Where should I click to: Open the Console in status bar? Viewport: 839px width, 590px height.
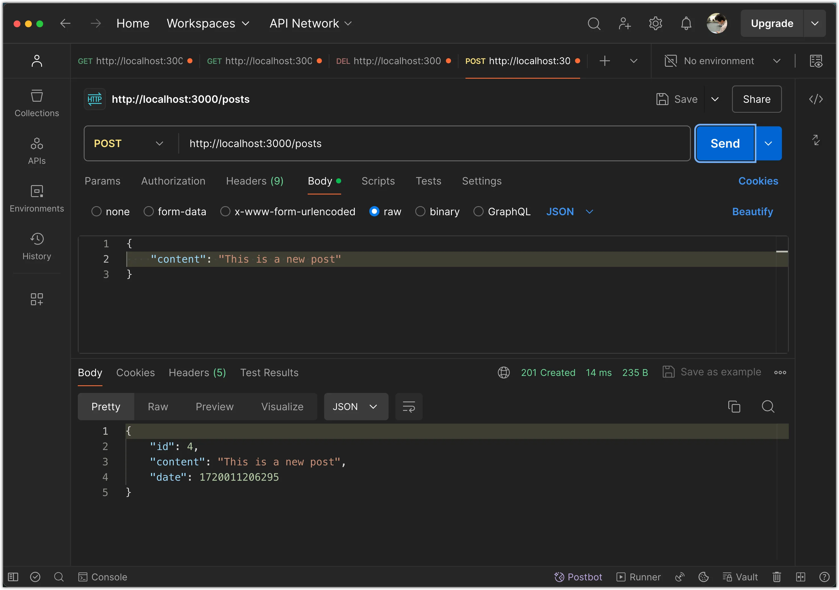(103, 577)
